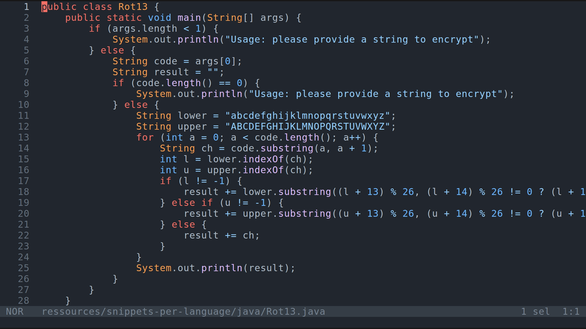Select the for keyword on line 13
Viewport: 586px width, 329px height.
tap(145, 137)
